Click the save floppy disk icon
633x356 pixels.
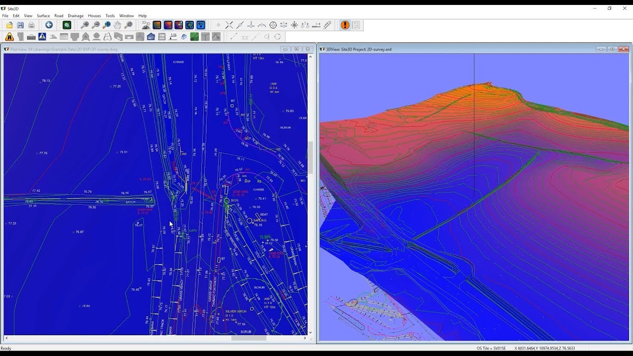point(20,25)
